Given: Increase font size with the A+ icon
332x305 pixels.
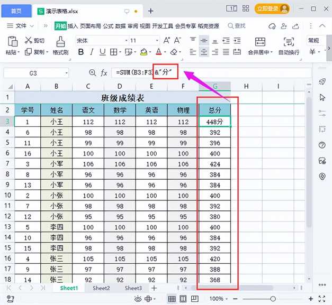Looking at the screenshot, I should 167,40.
